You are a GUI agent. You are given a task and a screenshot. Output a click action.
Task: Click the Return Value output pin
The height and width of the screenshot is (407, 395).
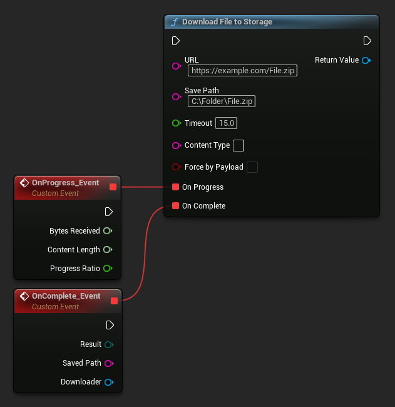[x=366, y=60]
